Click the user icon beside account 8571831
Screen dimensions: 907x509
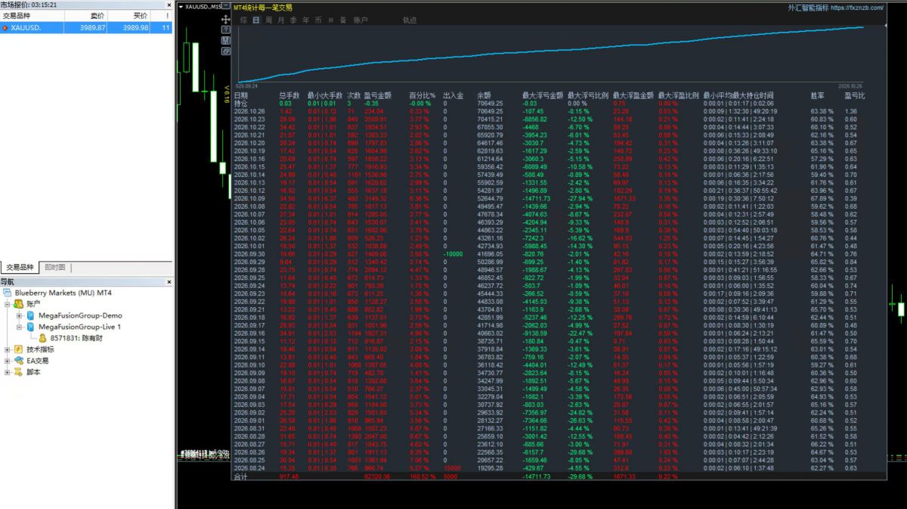click(43, 338)
